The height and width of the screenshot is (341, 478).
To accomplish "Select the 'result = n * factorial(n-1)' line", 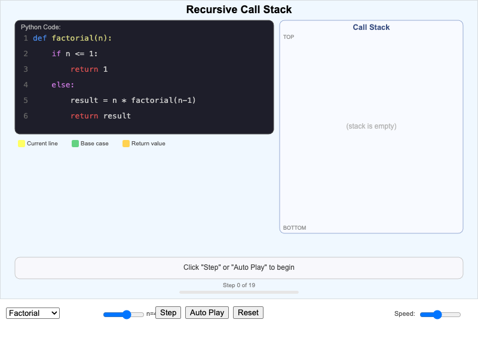I will [133, 101].
